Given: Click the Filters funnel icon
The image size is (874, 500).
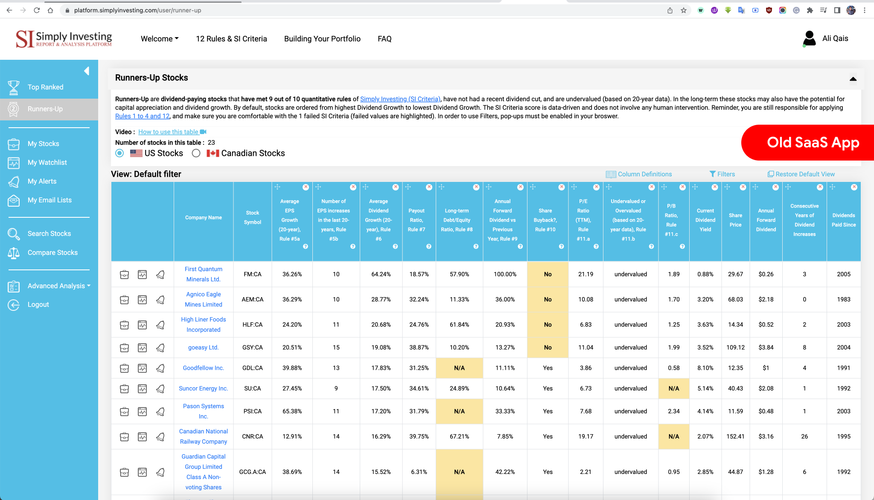Looking at the screenshot, I should [x=712, y=174].
